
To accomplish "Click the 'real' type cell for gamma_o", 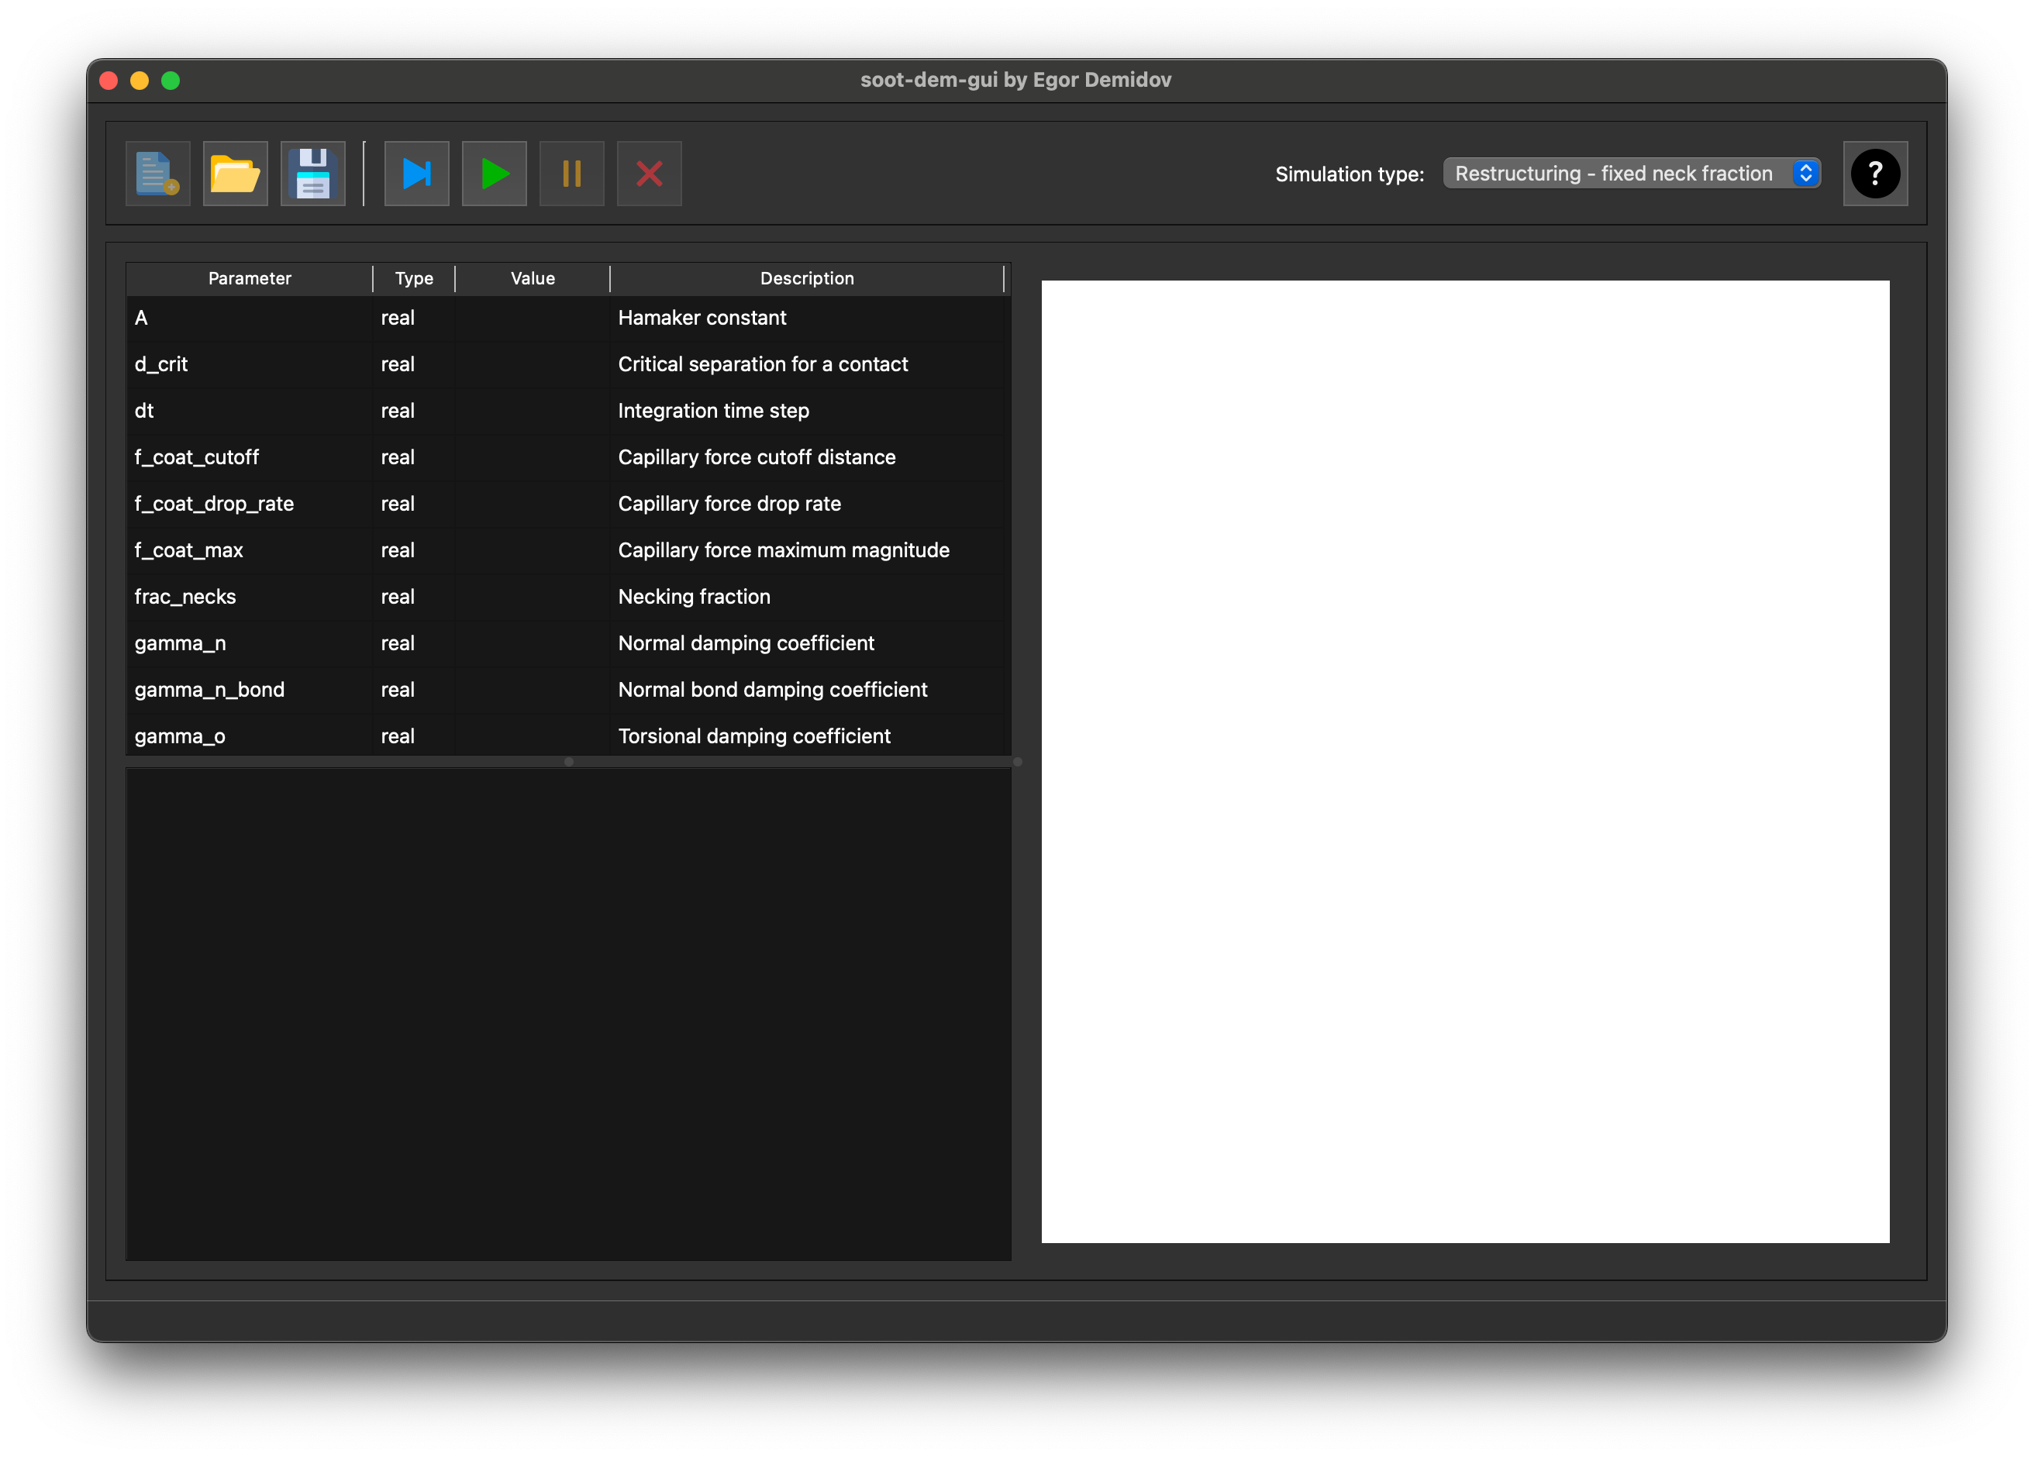I will [415, 736].
